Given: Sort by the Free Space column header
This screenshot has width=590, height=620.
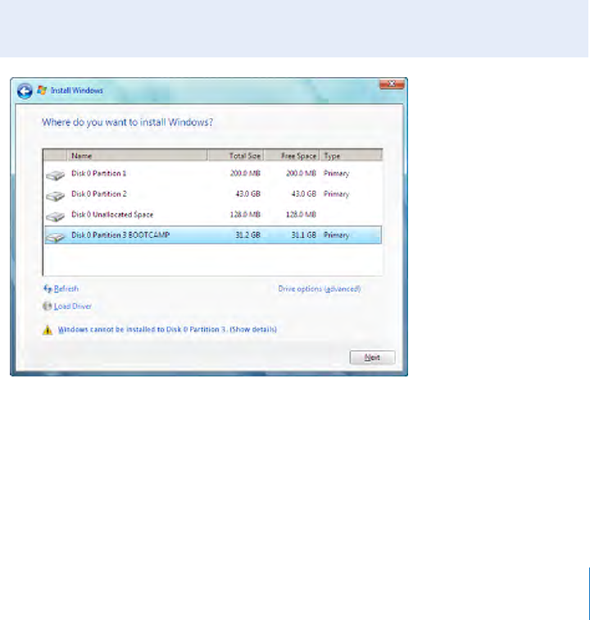Looking at the screenshot, I should point(292,155).
